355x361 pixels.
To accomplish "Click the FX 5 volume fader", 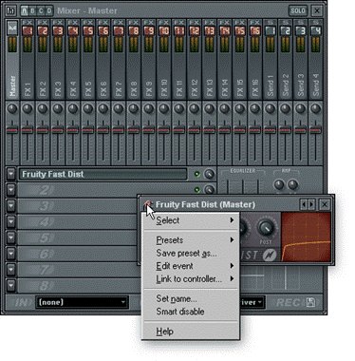I will tap(88, 130).
